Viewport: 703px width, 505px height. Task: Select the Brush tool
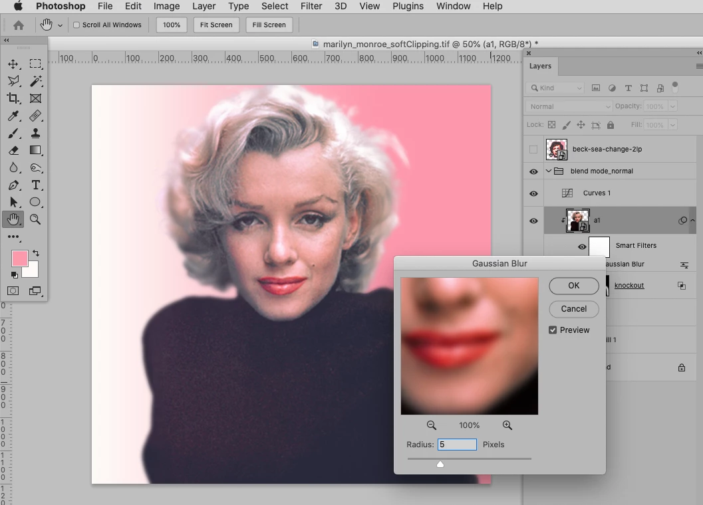pos(13,133)
